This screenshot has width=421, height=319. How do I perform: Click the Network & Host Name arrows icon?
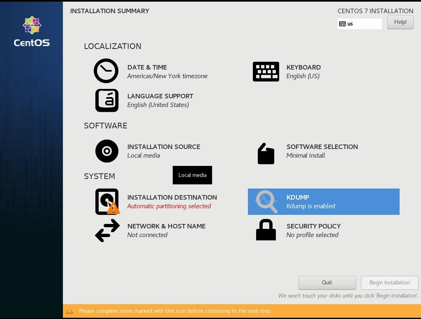[x=106, y=230]
